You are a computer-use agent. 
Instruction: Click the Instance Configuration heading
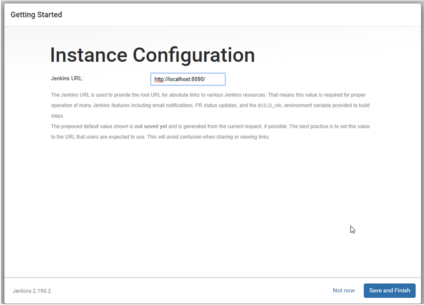[x=153, y=55]
